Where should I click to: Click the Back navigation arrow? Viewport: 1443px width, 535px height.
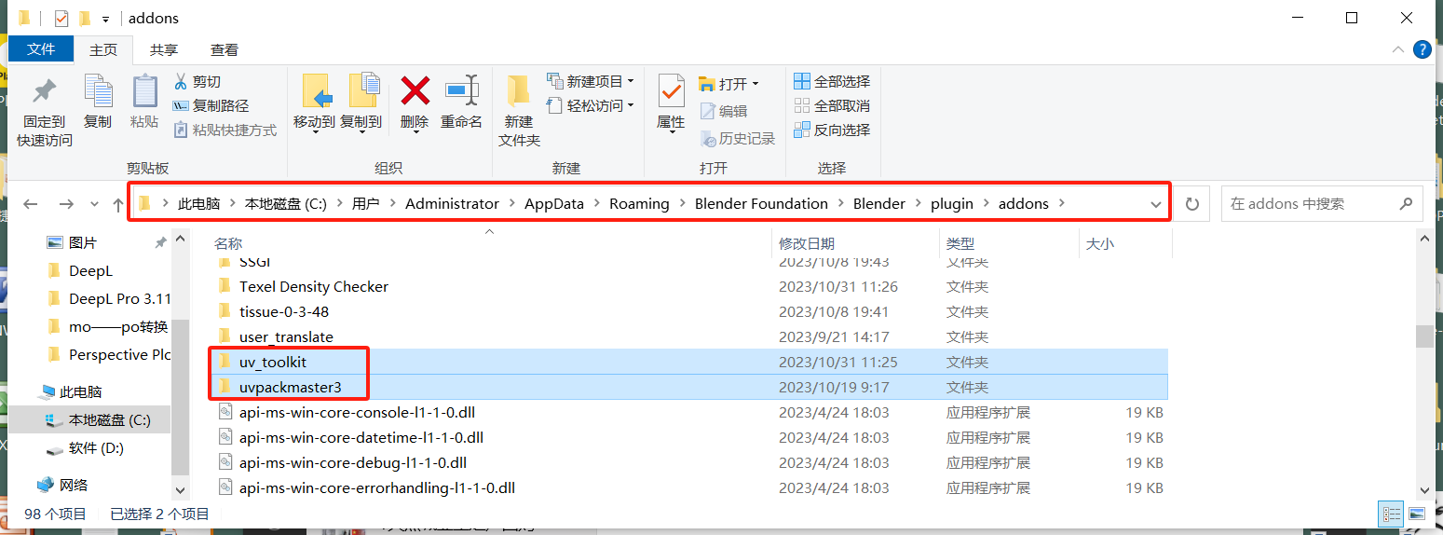(x=30, y=204)
